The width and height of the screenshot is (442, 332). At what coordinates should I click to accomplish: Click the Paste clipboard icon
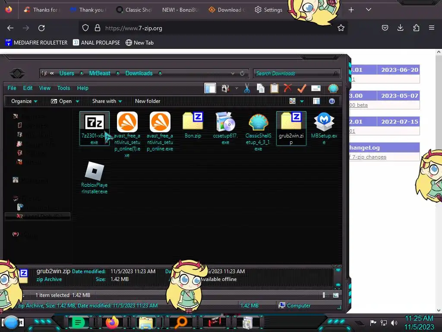(274, 88)
